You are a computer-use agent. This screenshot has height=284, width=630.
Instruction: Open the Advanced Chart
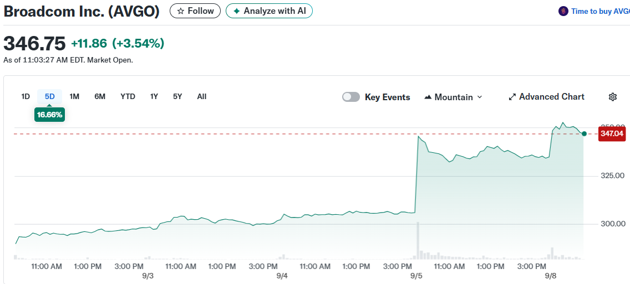pyautogui.click(x=546, y=97)
